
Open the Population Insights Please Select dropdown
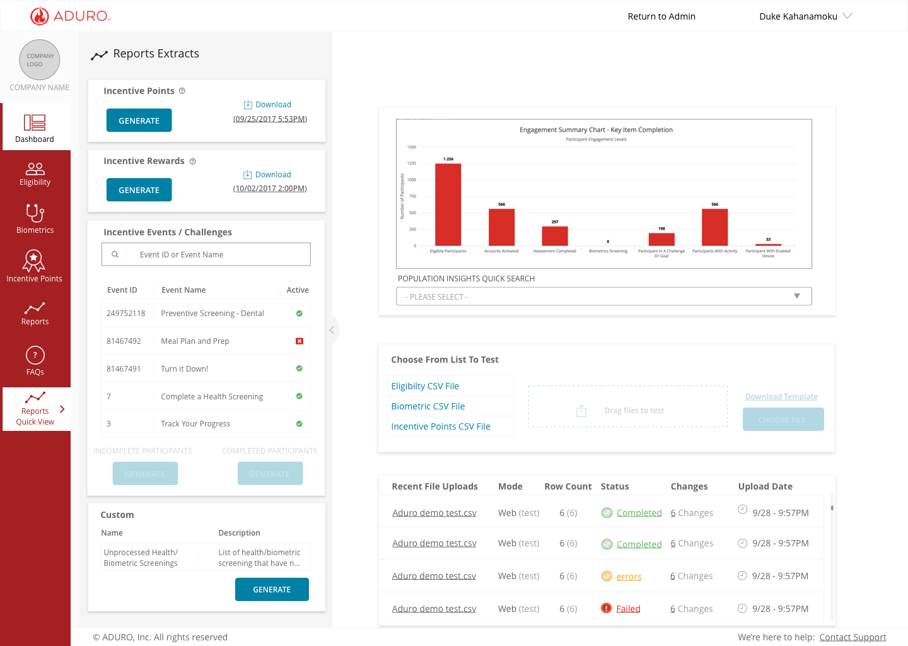(x=603, y=297)
